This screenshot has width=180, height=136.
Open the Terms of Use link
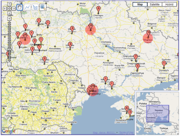(126, 132)
